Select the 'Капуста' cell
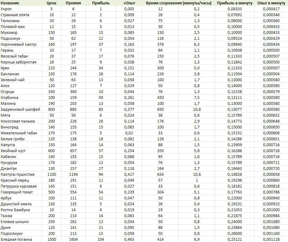288x242 pixels. [8, 145]
